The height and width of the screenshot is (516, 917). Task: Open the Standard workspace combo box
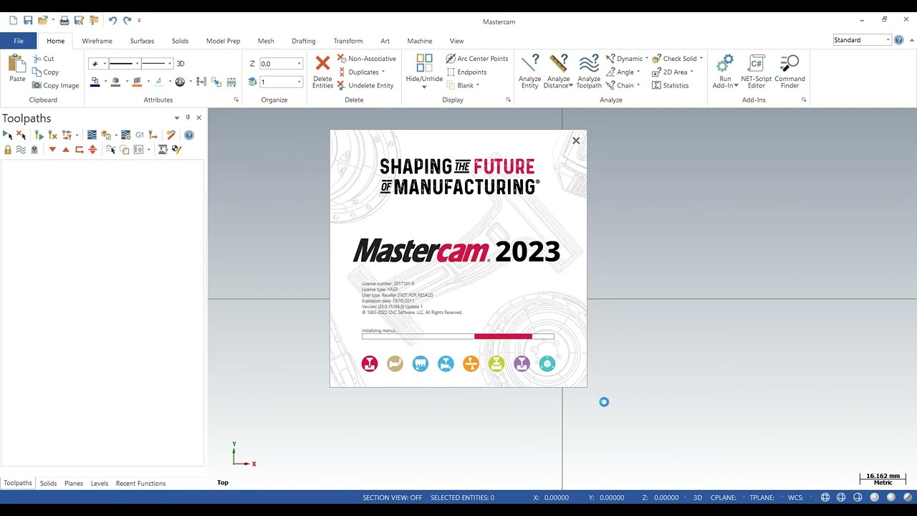(862, 40)
